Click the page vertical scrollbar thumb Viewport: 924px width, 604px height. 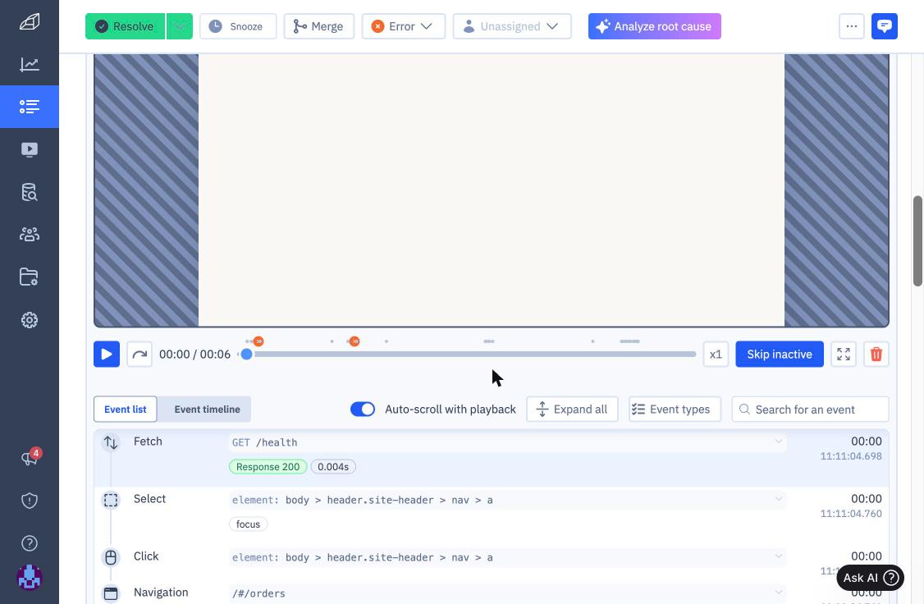click(917, 241)
